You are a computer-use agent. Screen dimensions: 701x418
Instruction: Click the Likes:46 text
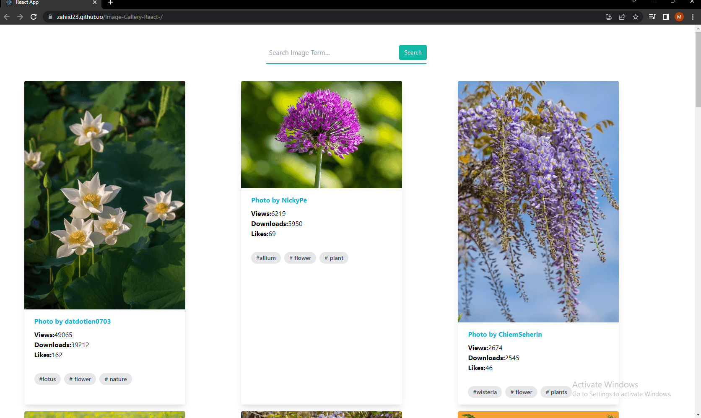[x=480, y=368]
